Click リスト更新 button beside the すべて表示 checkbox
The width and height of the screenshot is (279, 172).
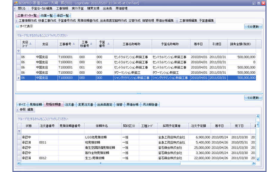coord(253,26)
